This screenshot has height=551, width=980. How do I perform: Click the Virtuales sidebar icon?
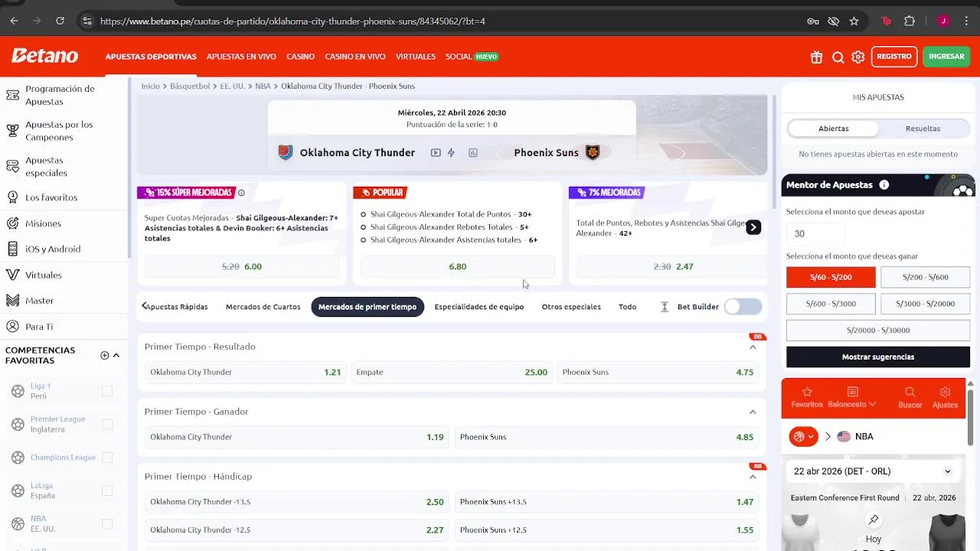point(12,275)
